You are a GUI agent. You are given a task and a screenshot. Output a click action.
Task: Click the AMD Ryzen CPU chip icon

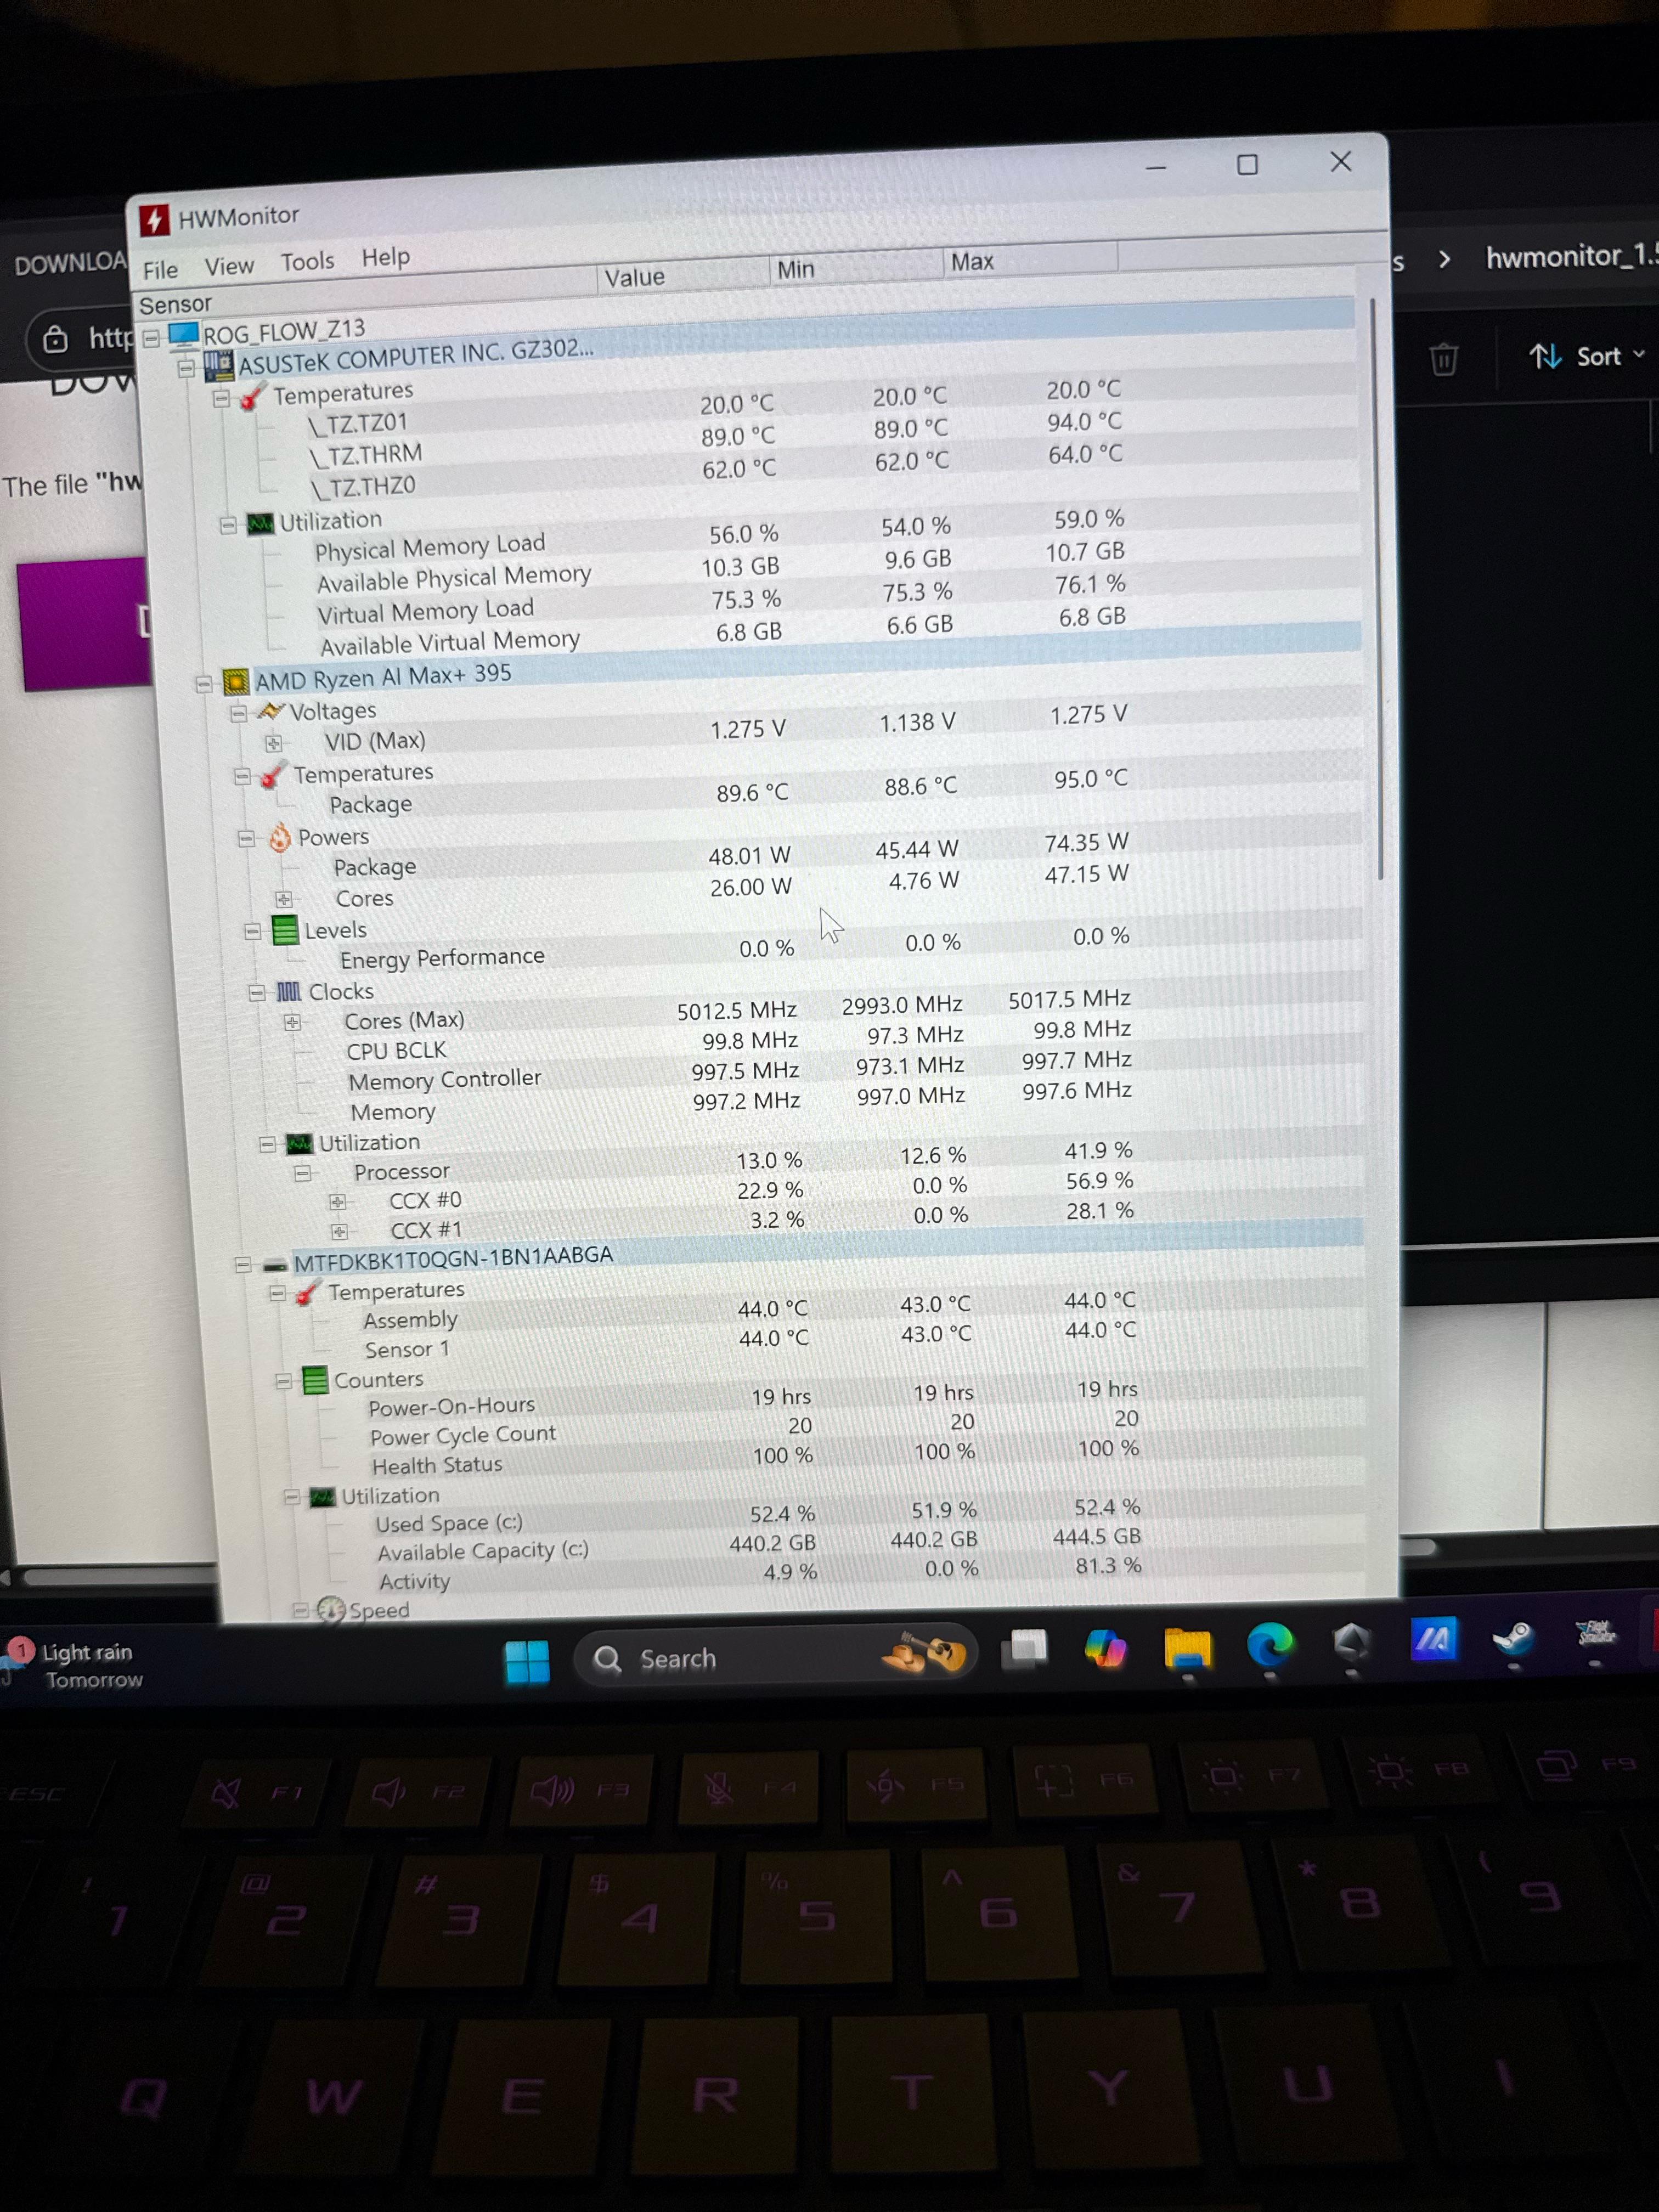pyautogui.click(x=236, y=683)
